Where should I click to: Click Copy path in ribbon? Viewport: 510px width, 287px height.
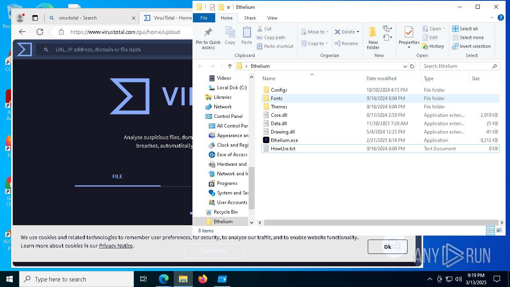tap(271, 37)
